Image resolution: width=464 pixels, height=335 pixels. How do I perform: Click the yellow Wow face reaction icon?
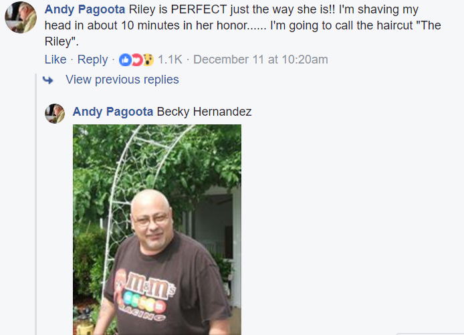pos(148,60)
